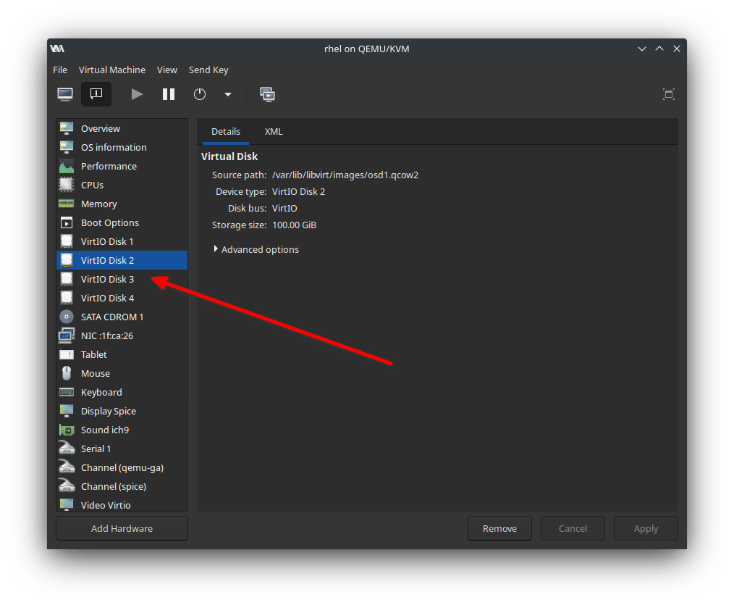Viewport: 734px width, 605px height.
Task: Select the Keyboard device icon
Action: [x=67, y=392]
